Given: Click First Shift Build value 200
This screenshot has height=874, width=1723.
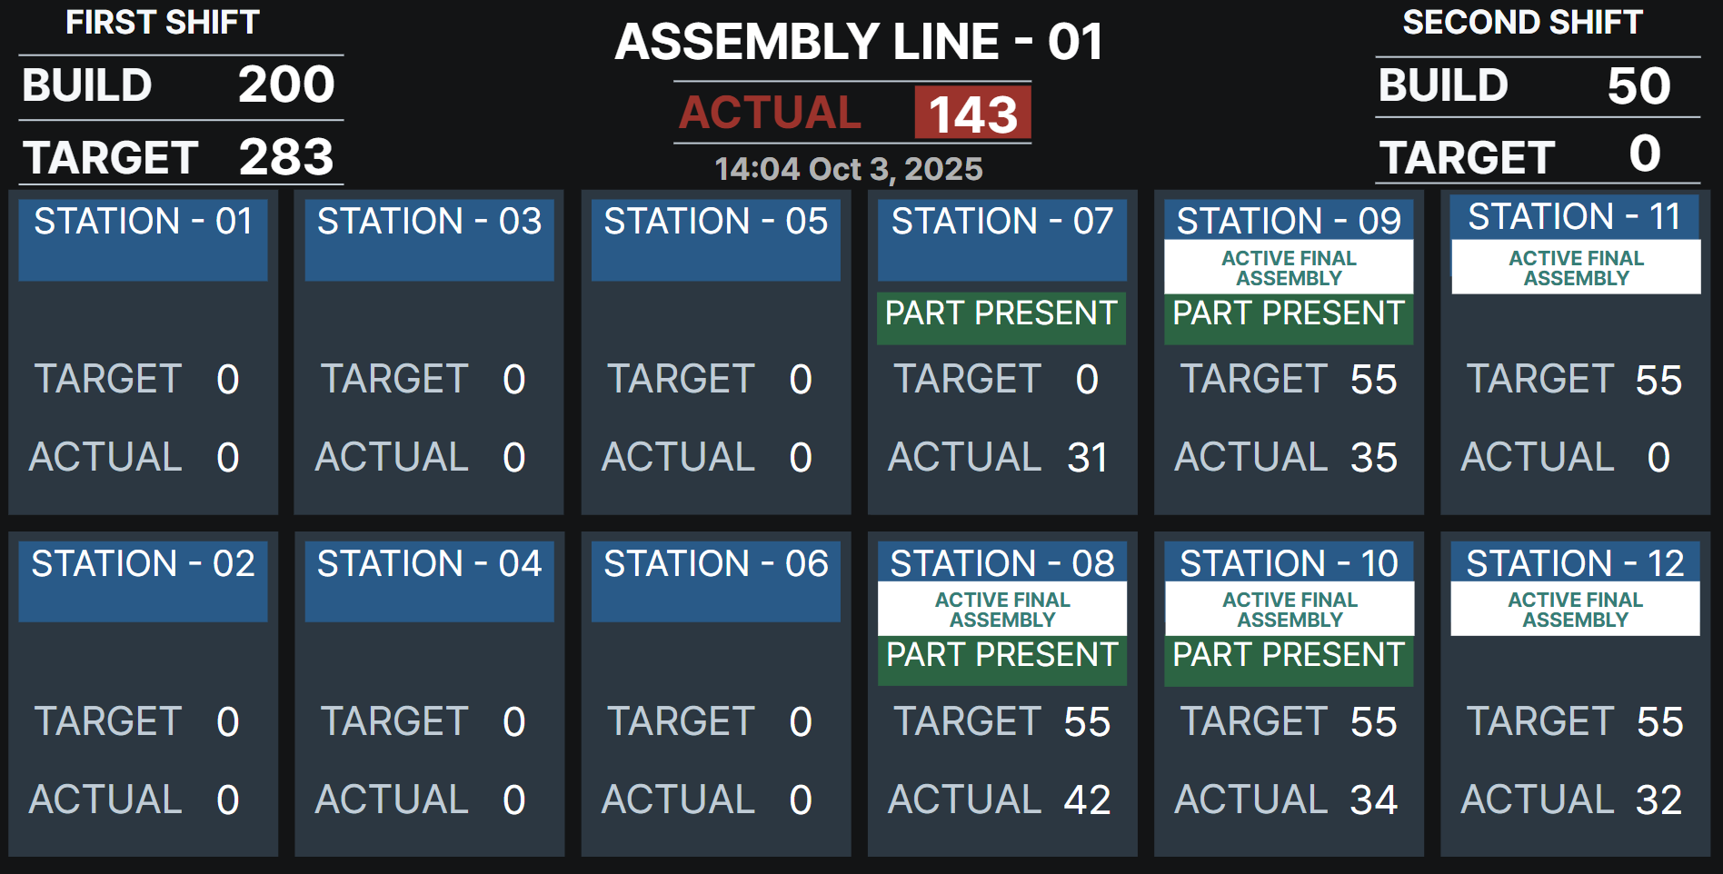Looking at the screenshot, I should click(286, 85).
